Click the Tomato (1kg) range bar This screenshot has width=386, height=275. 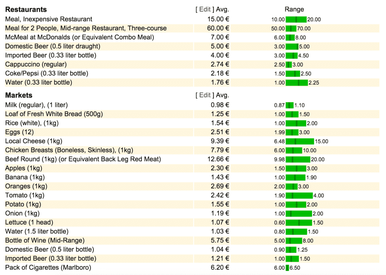tap(299, 196)
